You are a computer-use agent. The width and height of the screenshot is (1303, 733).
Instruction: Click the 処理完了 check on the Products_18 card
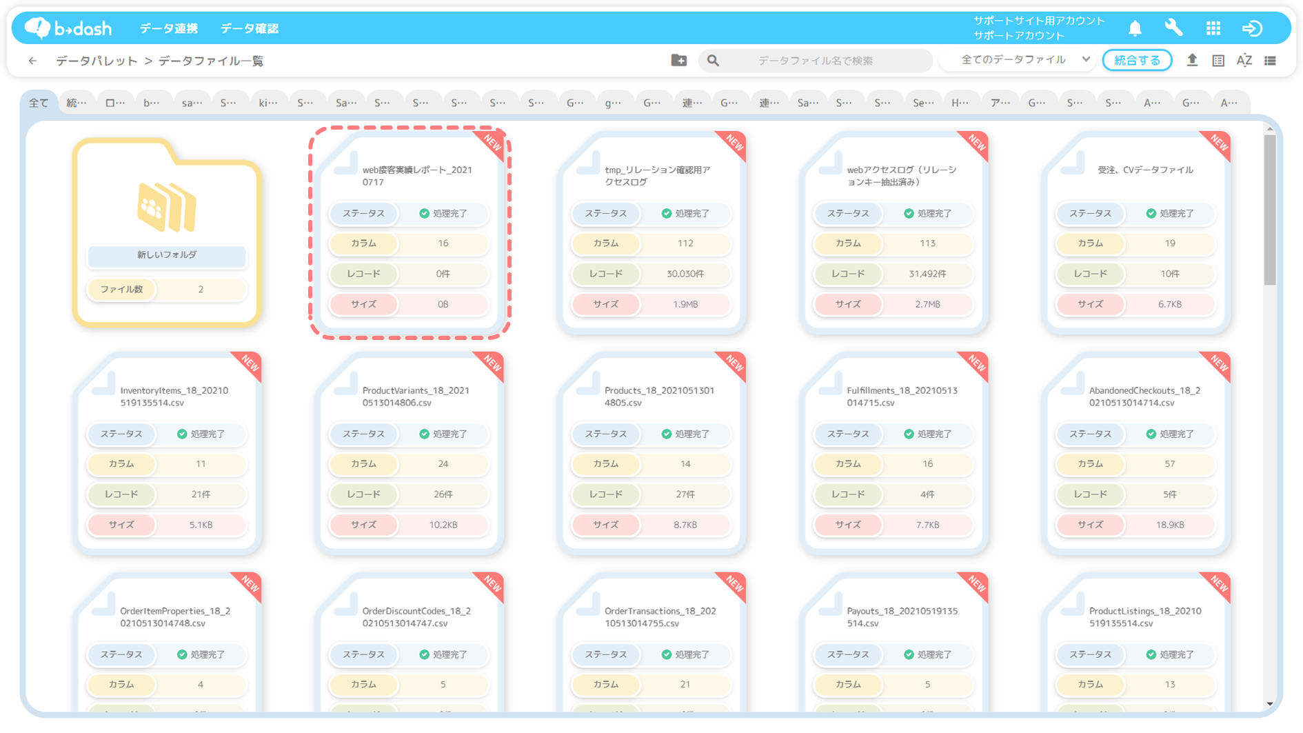[x=667, y=434]
